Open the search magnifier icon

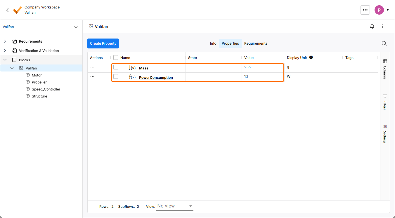coord(384,43)
